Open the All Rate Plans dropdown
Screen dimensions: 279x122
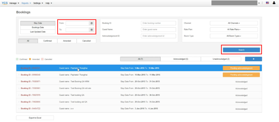(x=234, y=29)
